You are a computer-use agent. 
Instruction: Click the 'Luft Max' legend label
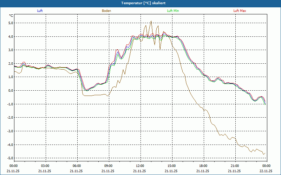click(240, 11)
